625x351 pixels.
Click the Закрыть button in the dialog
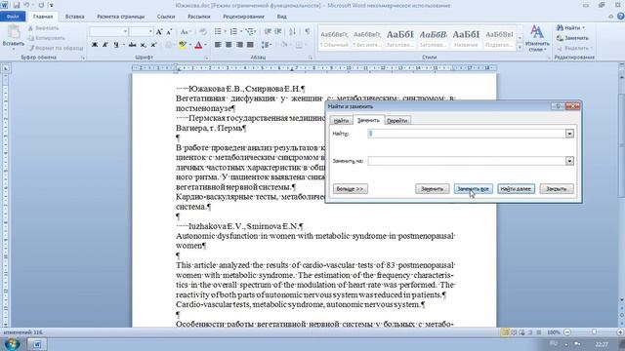pyautogui.click(x=557, y=188)
